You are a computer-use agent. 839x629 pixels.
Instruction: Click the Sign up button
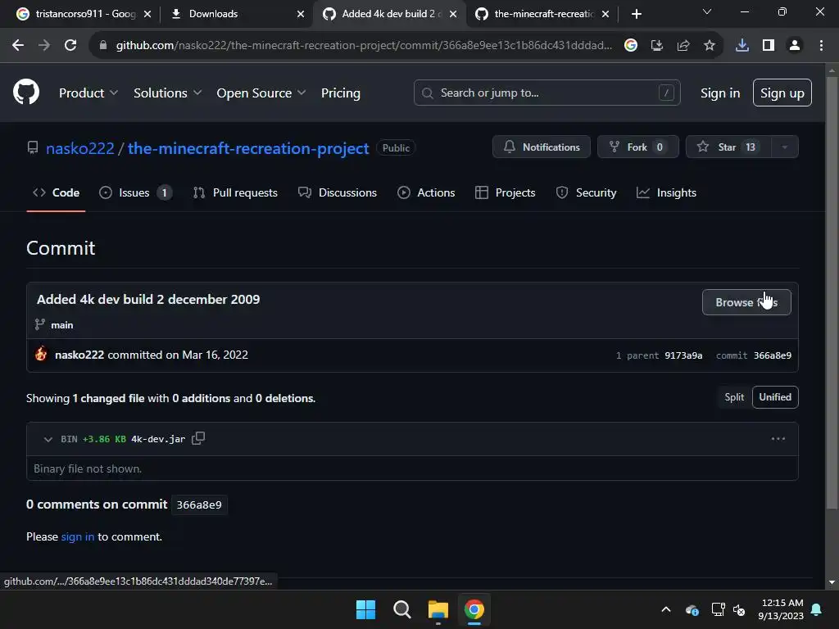point(782,93)
